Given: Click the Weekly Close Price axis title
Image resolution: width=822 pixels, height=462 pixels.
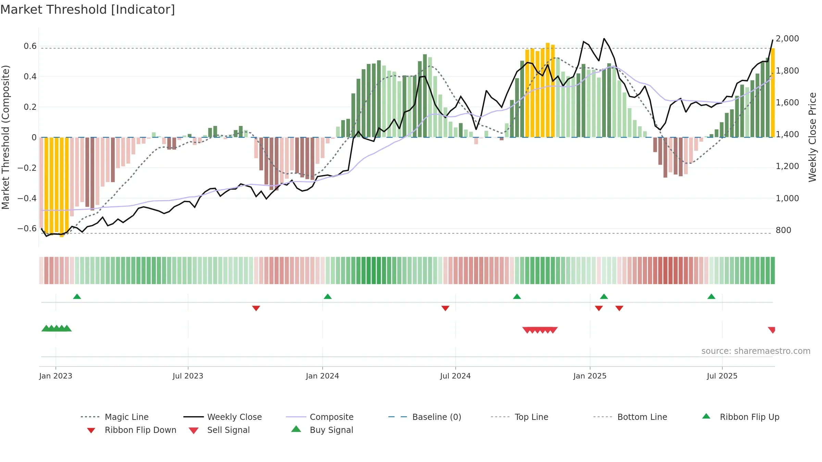Looking at the screenshot, I should (812, 137).
